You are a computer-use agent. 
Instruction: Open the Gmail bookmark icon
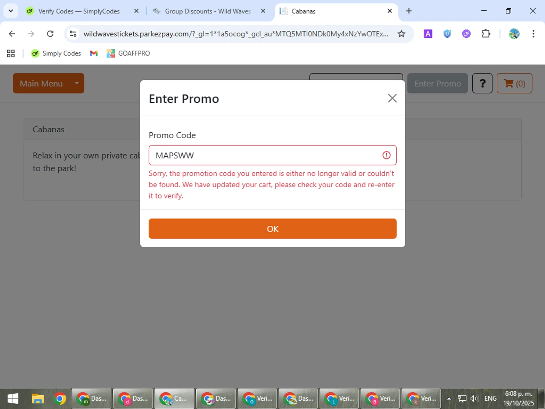[94, 53]
